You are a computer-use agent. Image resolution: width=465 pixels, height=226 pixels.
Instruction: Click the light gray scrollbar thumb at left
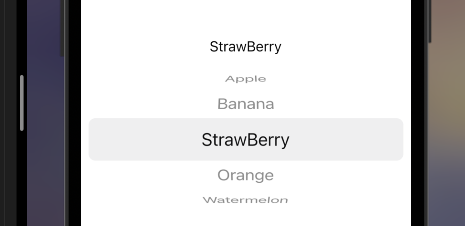22,103
